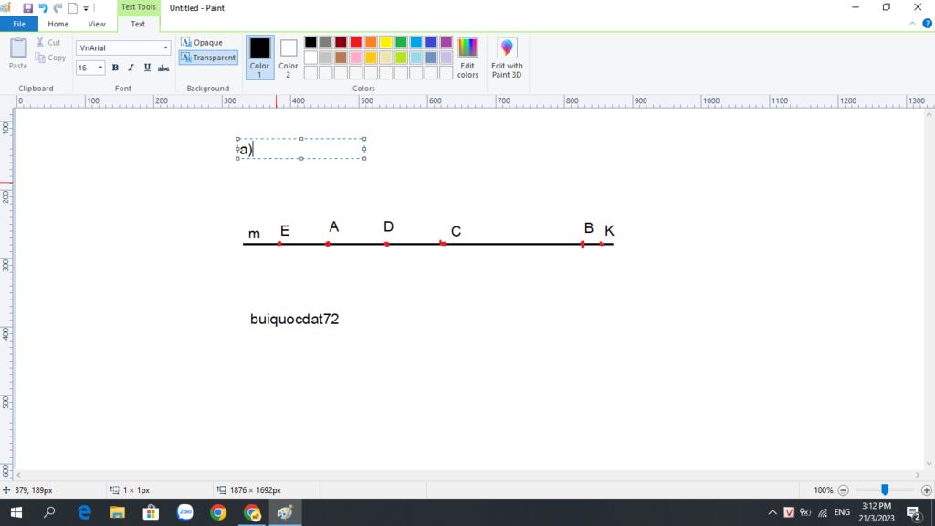Launch Edit with Paint 3D
The height and width of the screenshot is (526, 935).
[x=507, y=57]
